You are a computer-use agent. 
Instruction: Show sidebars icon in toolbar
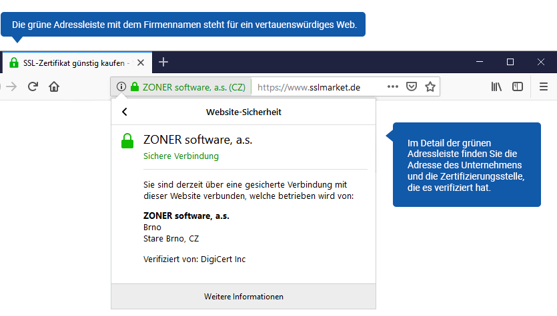tap(518, 86)
